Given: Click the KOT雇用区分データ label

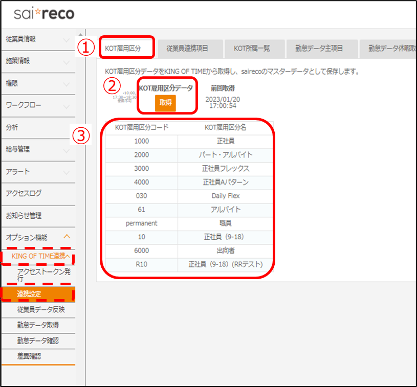Looking at the screenshot, I should coord(166,88).
